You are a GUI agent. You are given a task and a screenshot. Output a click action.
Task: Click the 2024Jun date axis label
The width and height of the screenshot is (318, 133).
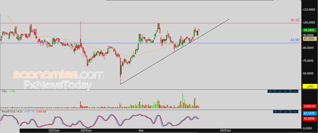(x=86, y=130)
